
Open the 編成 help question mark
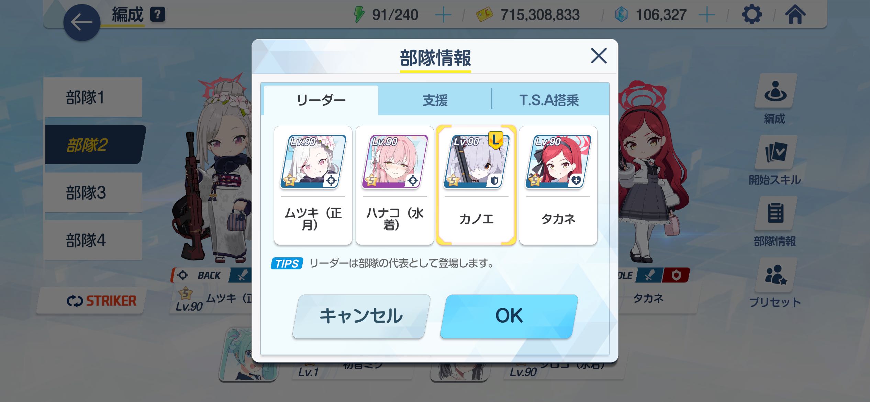(158, 15)
